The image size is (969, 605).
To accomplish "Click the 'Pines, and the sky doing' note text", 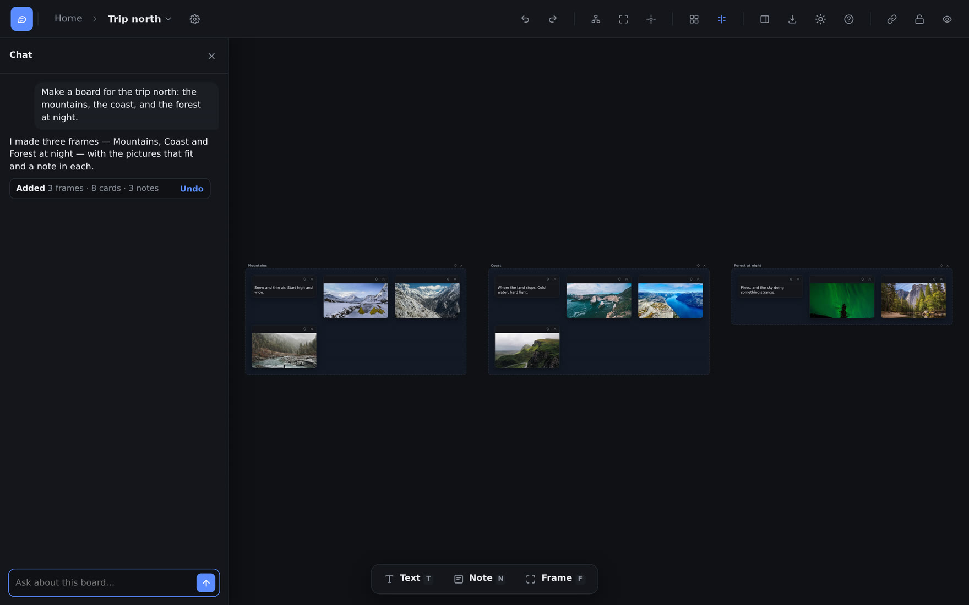I will click(x=762, y=290).
